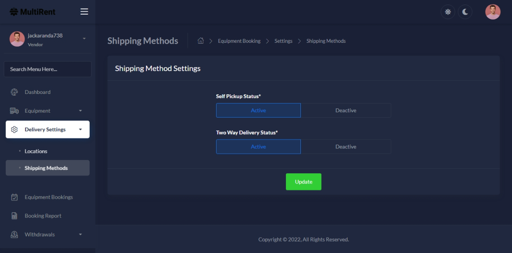Set Two Way Delivery Status to Active

tap(258, 147)
